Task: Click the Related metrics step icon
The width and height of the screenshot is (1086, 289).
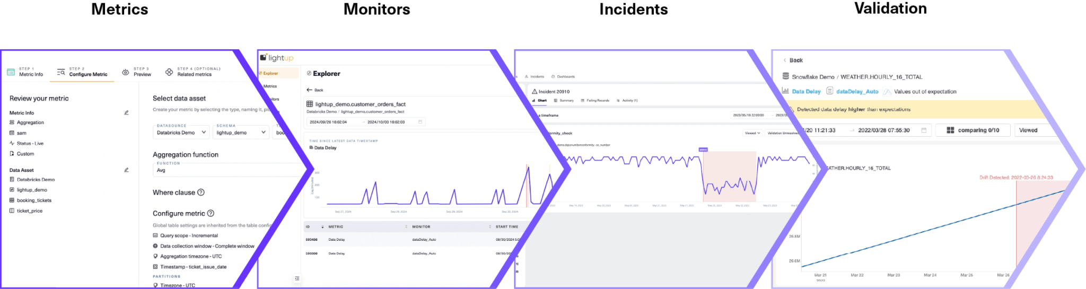Action: (x=169, y=72)
